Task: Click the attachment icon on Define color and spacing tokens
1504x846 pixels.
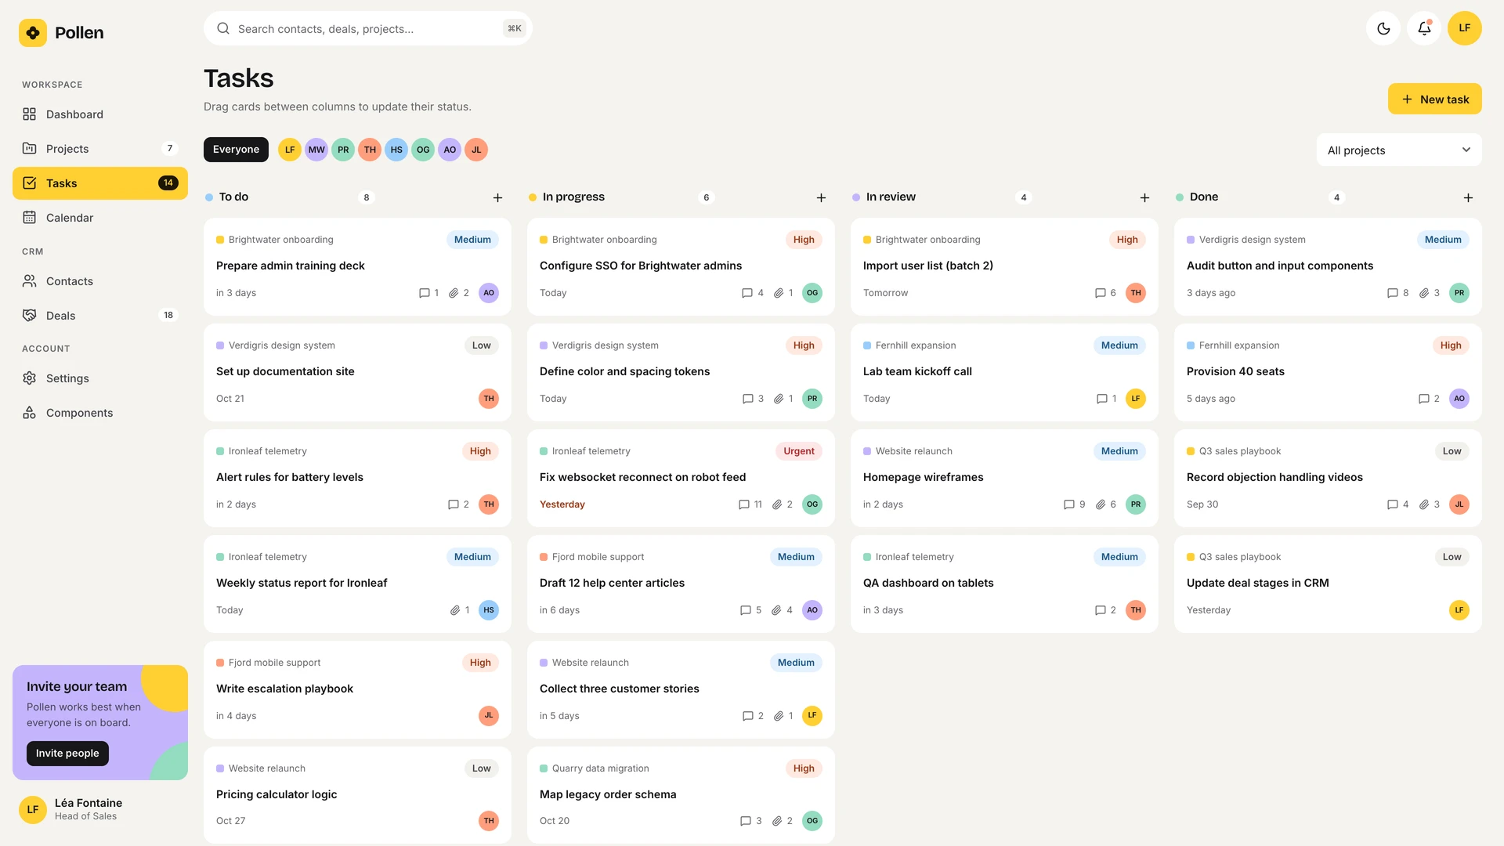Action: click(779, 399)
